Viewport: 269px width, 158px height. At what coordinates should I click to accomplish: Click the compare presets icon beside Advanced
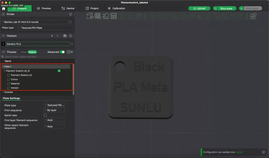pyautogui.click(x=72, y=52)
